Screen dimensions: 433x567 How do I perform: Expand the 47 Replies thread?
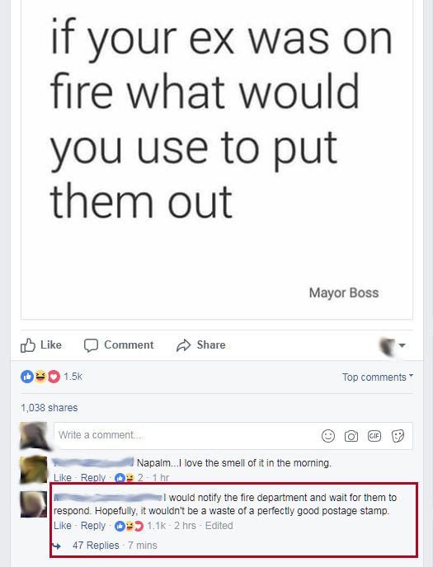(x=96, y=546)
